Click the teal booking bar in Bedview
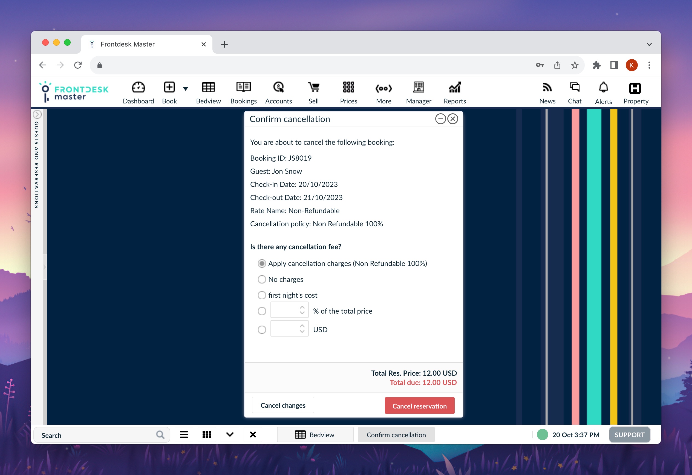The image size is (692, 475). pyautogui.click(x=594, y=267)
